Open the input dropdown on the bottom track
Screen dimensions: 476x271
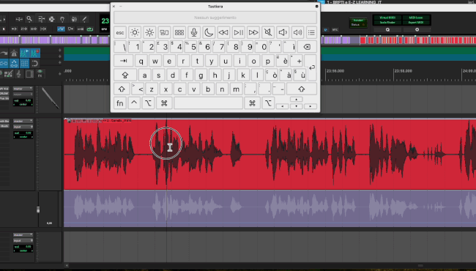pyautogui.click(x=23, y=240)
